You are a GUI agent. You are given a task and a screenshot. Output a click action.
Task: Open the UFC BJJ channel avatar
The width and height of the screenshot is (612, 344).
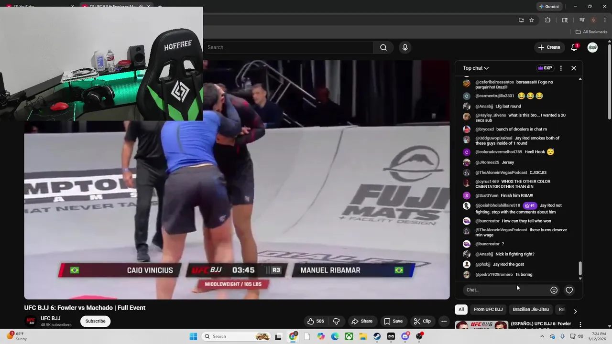[31, 321]
